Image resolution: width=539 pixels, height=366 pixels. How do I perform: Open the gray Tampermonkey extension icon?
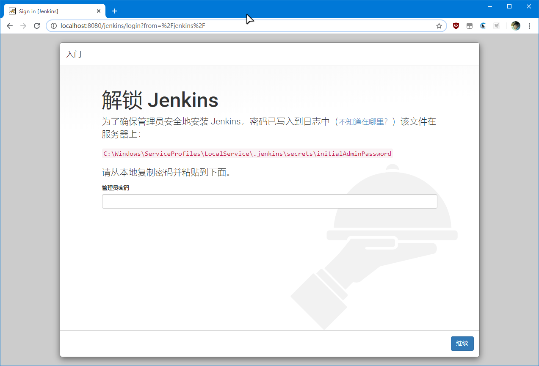click(470, 26)
